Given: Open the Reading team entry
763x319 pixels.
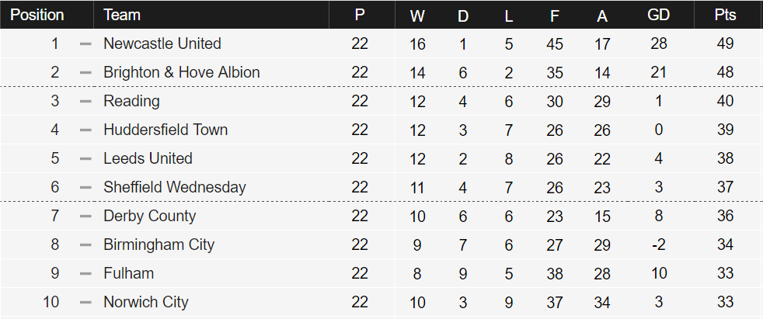Looking at the screenshot, I should click(131, 101).
